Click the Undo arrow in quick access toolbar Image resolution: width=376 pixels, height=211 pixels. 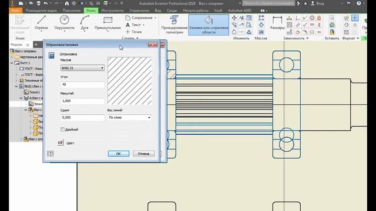coord(46,4)
